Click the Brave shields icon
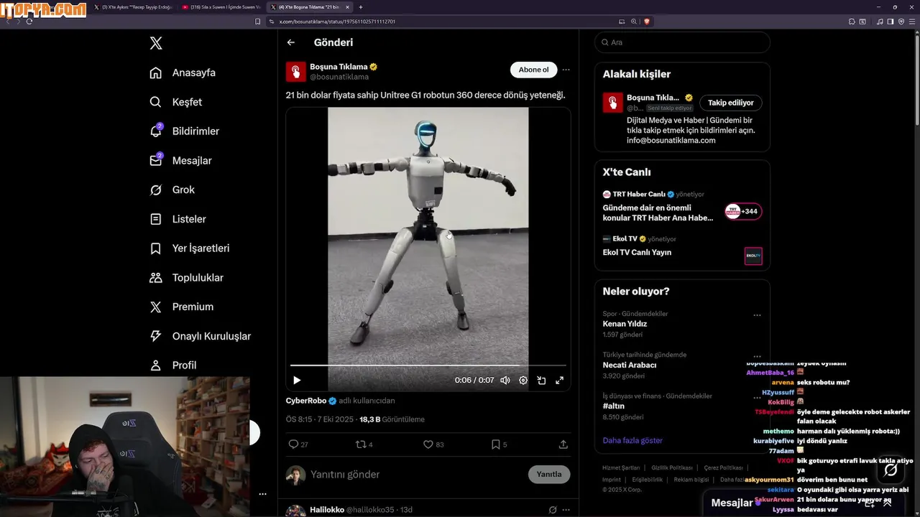 point(647,22)
